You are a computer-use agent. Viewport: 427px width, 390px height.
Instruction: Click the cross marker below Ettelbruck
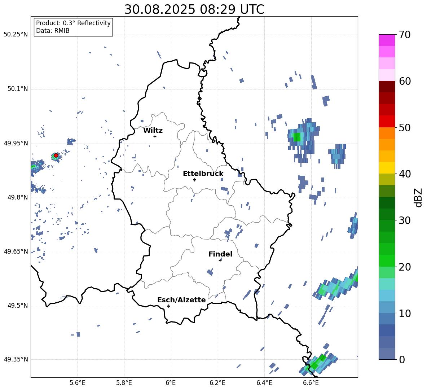(194, 180)
